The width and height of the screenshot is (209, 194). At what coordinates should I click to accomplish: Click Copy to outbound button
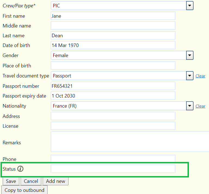[x=24, y=190]
